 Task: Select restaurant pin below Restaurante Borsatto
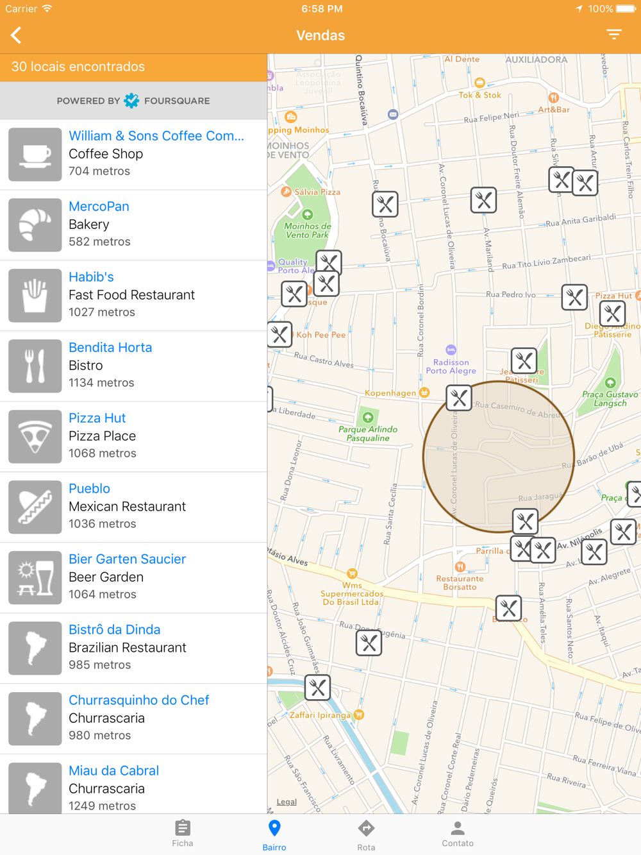tap(509, 608)
